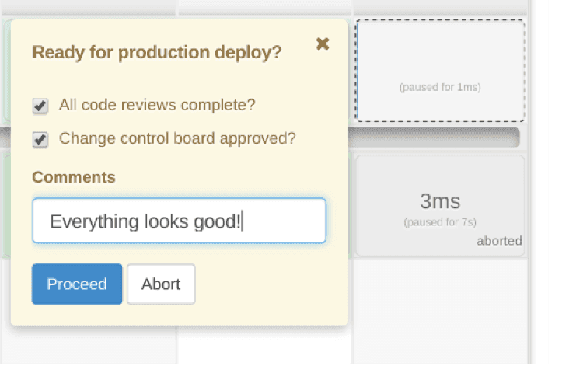Image resolution: width=583 pixels, height=387 pixels.
Task: Click the '3ms' duration value
Action: [440, 201]
